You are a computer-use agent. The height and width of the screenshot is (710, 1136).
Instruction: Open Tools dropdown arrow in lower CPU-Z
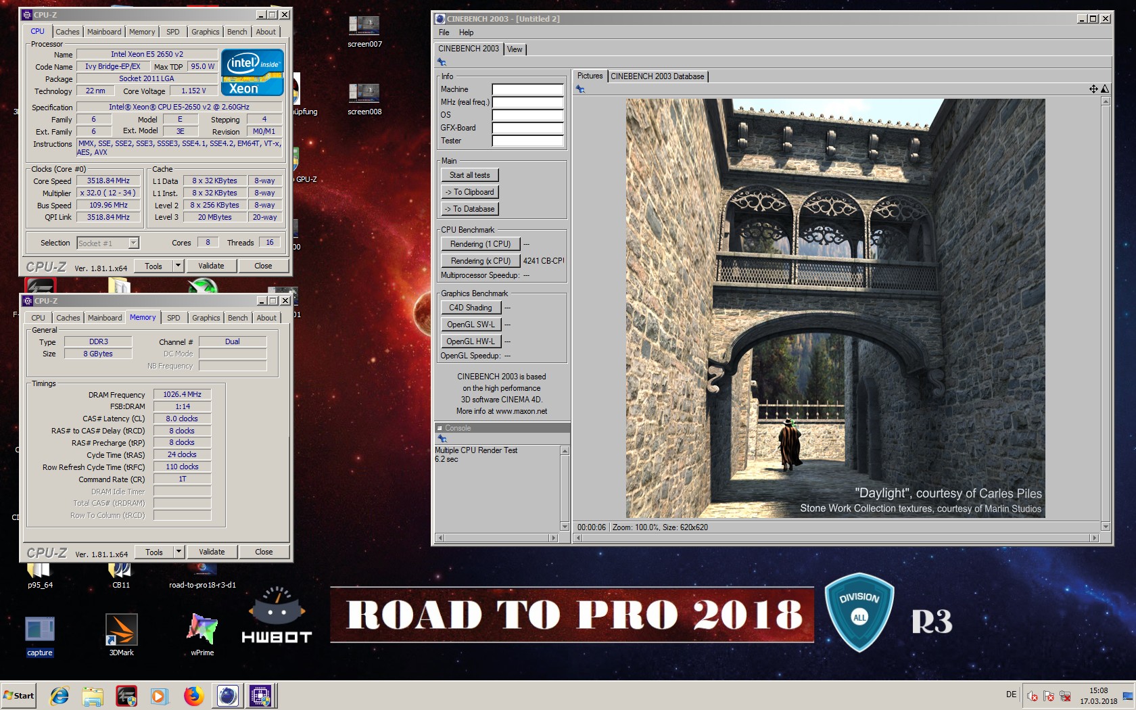(179, 552)
